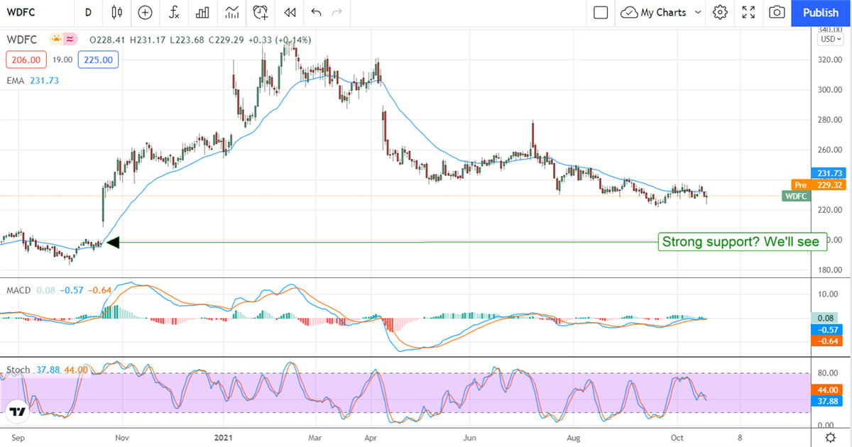Redo with the greyed forward arrow

pos(337,12)
